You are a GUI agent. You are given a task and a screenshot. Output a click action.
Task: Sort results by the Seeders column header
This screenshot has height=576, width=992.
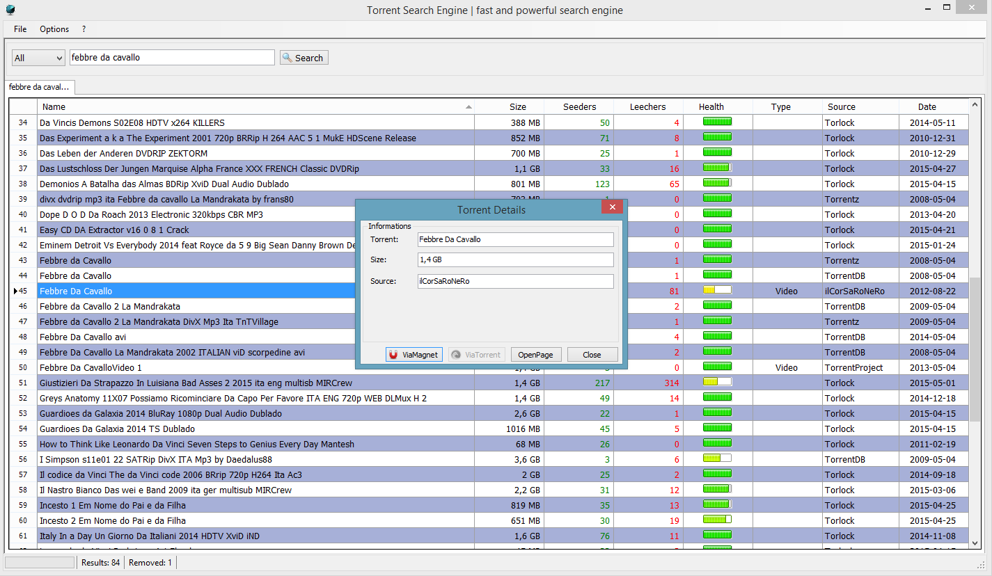point(579,107)
